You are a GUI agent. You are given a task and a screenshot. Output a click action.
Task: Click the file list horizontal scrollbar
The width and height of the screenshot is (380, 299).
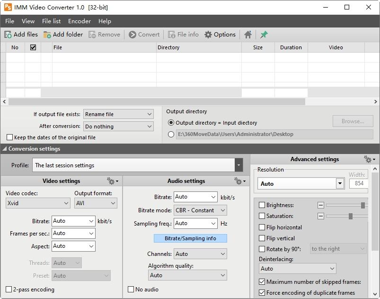click(x=157, y=102)
